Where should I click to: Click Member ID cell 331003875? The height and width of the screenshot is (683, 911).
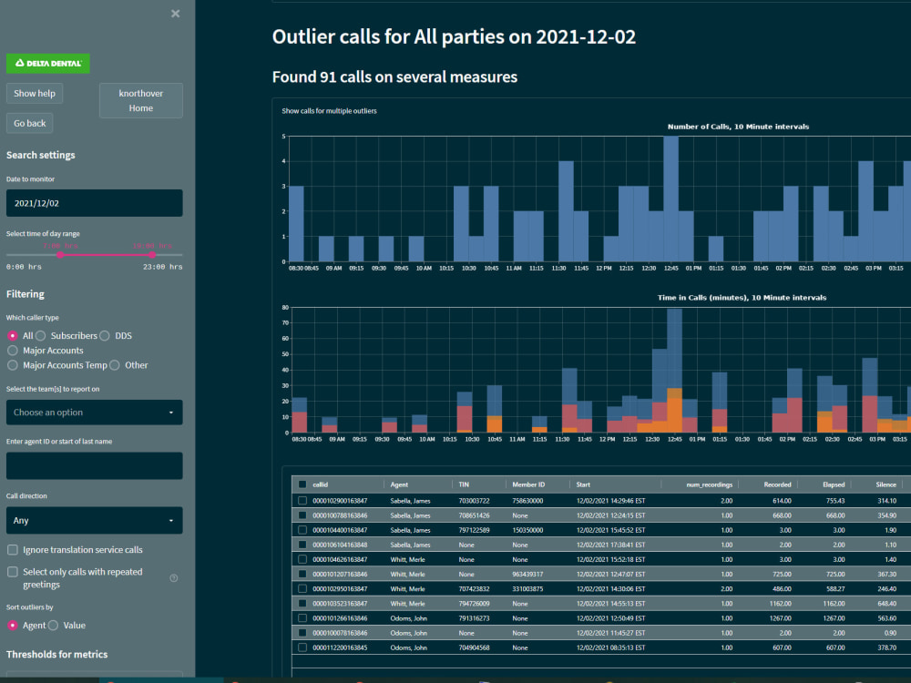(527, 589)
